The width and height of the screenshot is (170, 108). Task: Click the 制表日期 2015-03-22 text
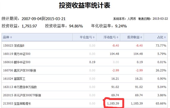153,19
